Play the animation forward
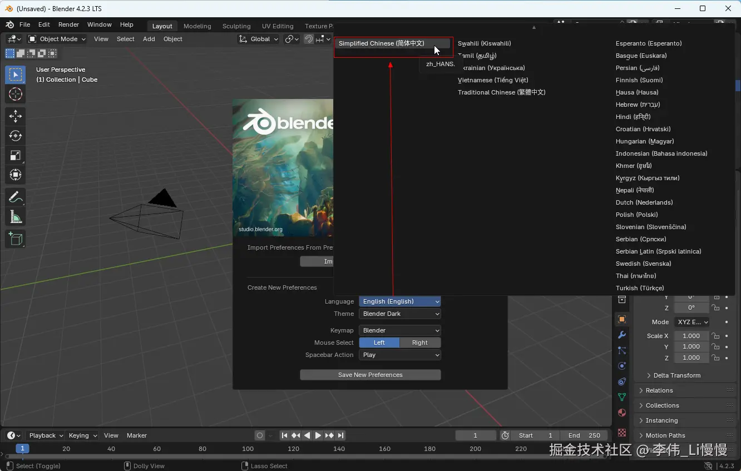Image resolution: width=741 pixels, height=471 pixels. click(318, 435)
